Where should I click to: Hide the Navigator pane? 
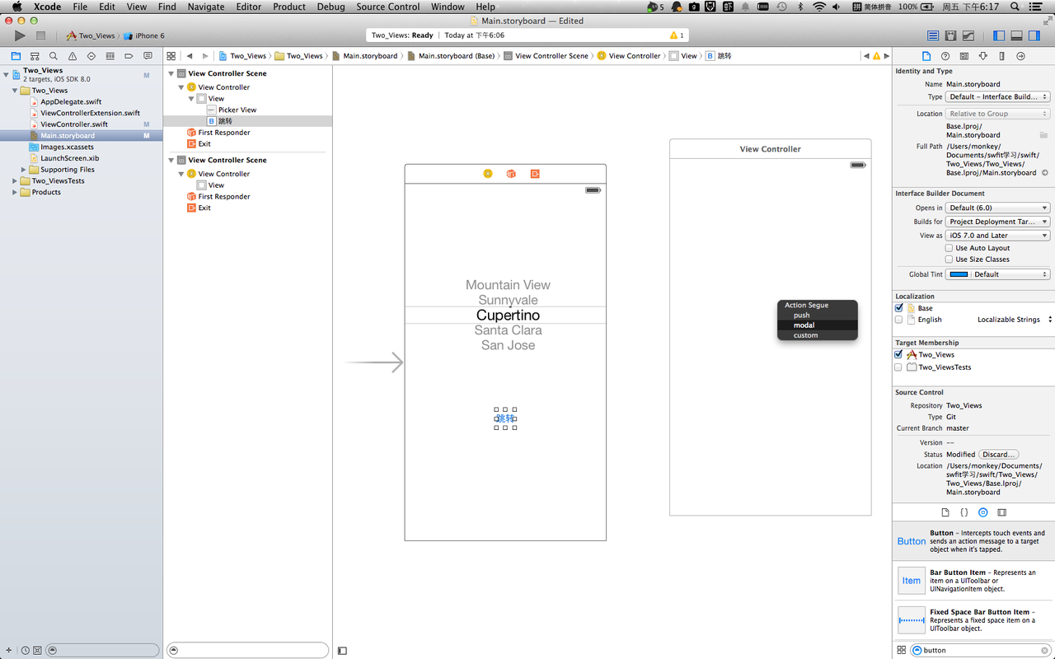click(999, 35)
